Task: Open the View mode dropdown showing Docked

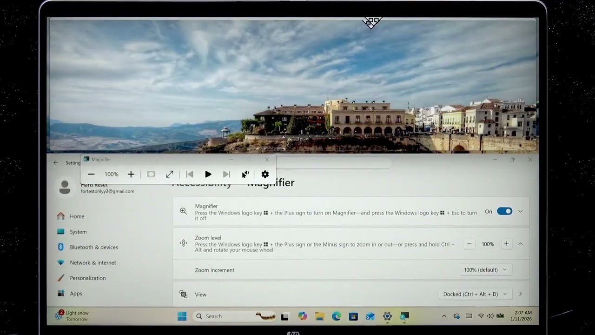Action: (475, 294)
